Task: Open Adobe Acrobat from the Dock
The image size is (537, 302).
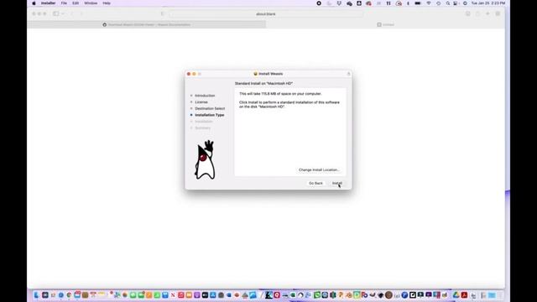Action: pos(464,294)
